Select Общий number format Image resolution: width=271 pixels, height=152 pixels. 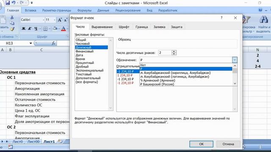81,40
